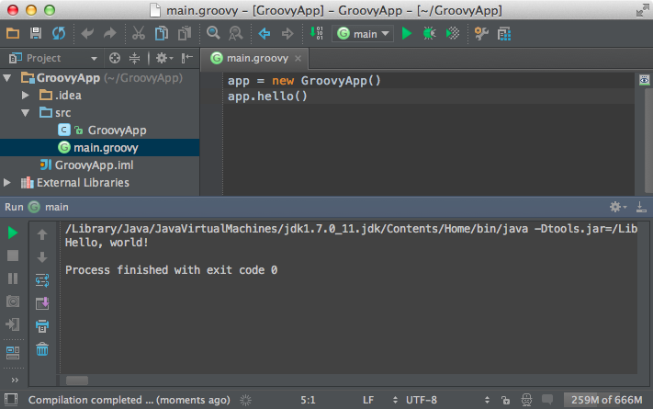Rerun main in Run panel
This screenshot has height=409, width=653.
point(13,233)
